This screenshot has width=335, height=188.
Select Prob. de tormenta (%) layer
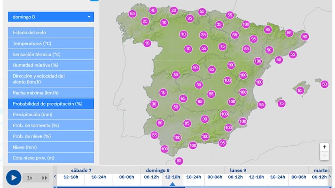point(51,125)
